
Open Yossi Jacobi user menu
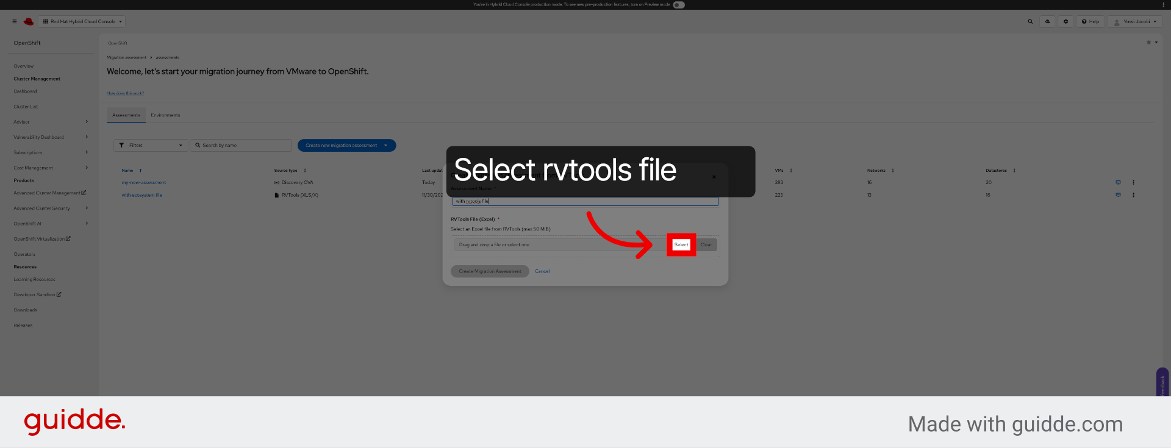pos(1134,21)
